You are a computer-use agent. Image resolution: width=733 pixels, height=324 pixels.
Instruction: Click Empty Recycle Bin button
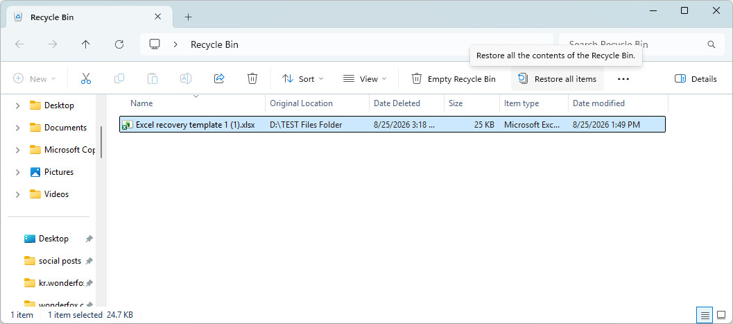pyautogui.click(x=454, y=79)
